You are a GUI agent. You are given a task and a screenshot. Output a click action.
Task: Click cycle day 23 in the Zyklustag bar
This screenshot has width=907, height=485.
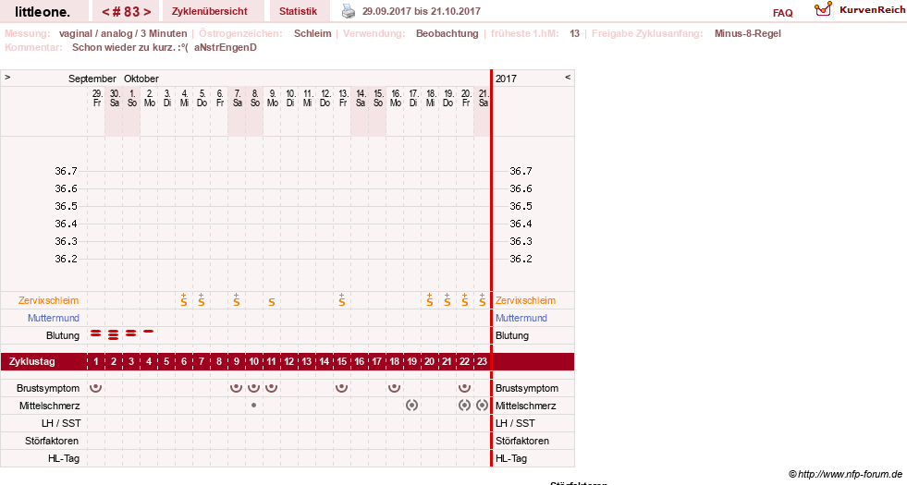(482, 362)
